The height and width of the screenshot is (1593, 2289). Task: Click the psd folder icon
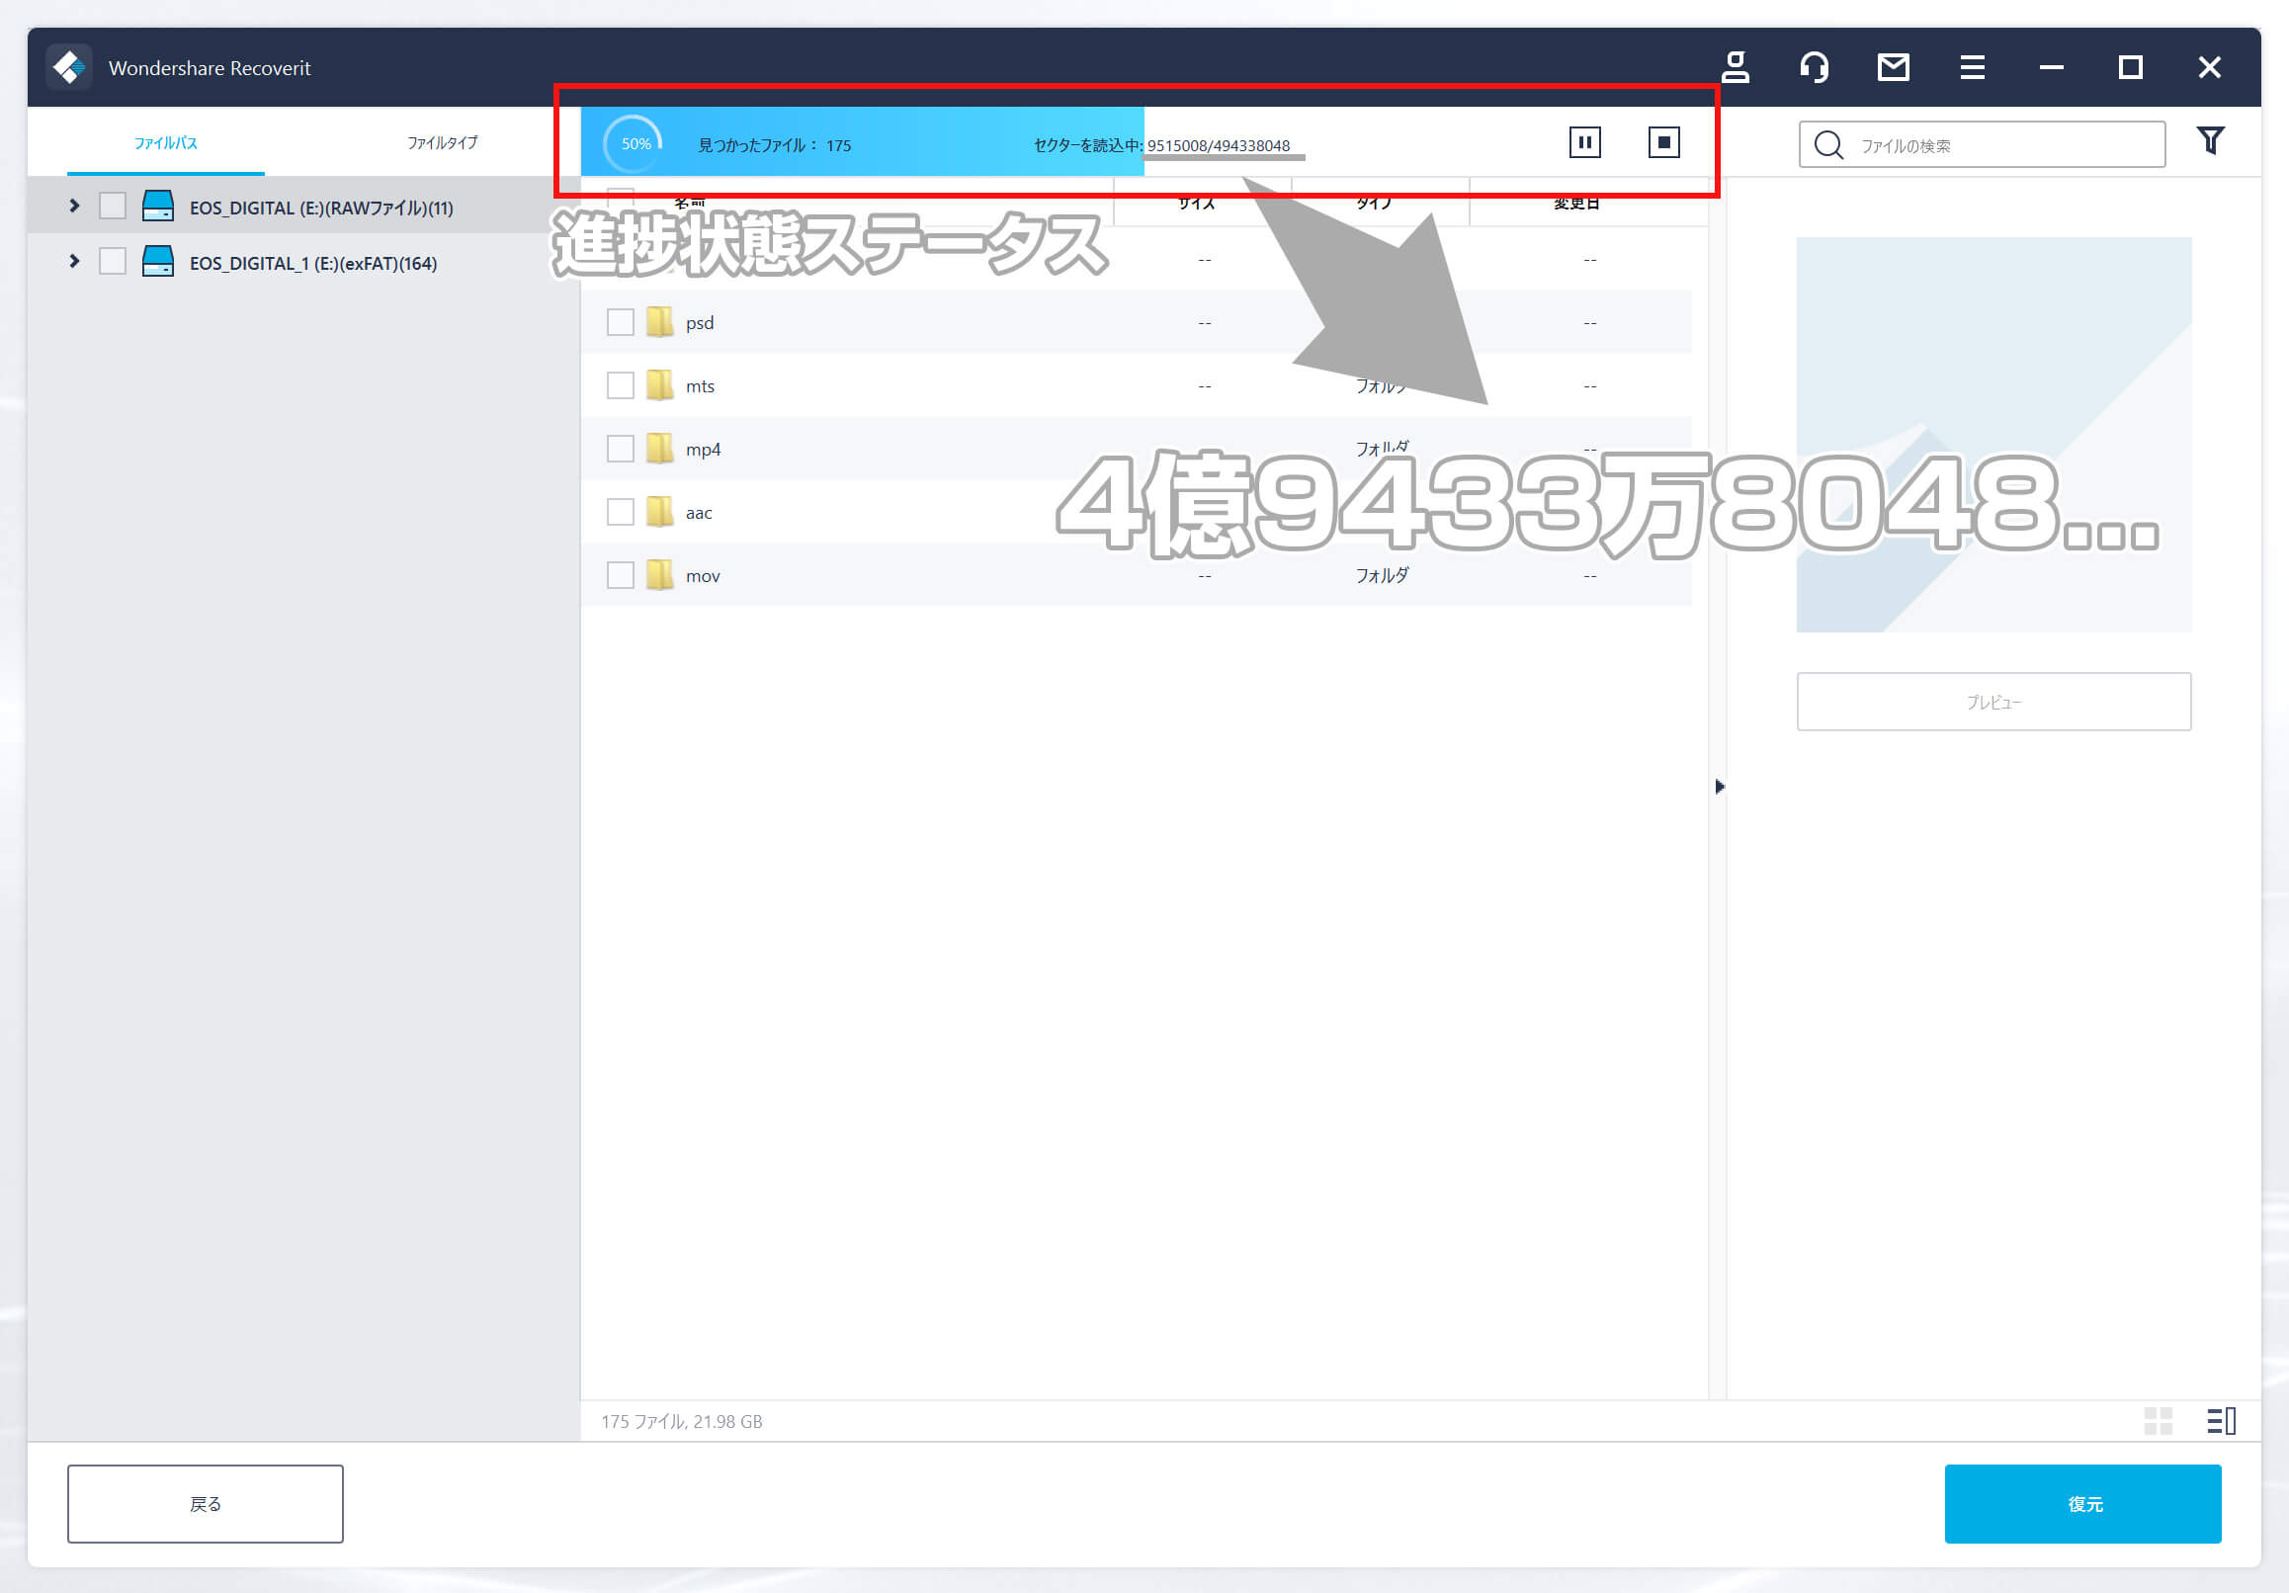click(659, 322)
